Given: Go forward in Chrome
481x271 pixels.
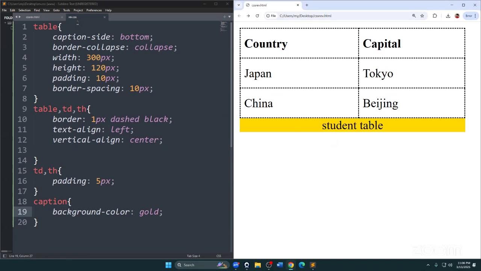Looking at the screenshot, I should tap(248, 16).
